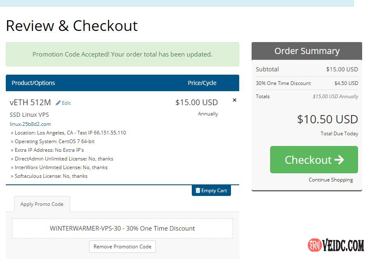This screenshot has height=264, width=377.
Task: Click the $10.50 USD total due amount
Action: tap(328, 120)
